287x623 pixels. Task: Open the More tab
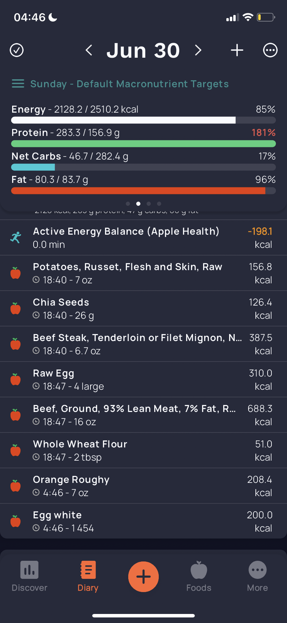(258, 576)
